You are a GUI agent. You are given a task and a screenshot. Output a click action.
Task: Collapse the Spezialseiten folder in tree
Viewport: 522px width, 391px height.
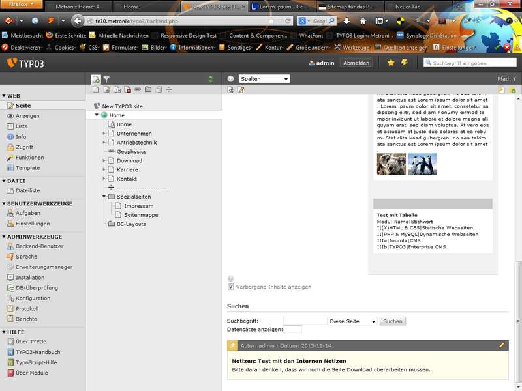coord(104,197)
